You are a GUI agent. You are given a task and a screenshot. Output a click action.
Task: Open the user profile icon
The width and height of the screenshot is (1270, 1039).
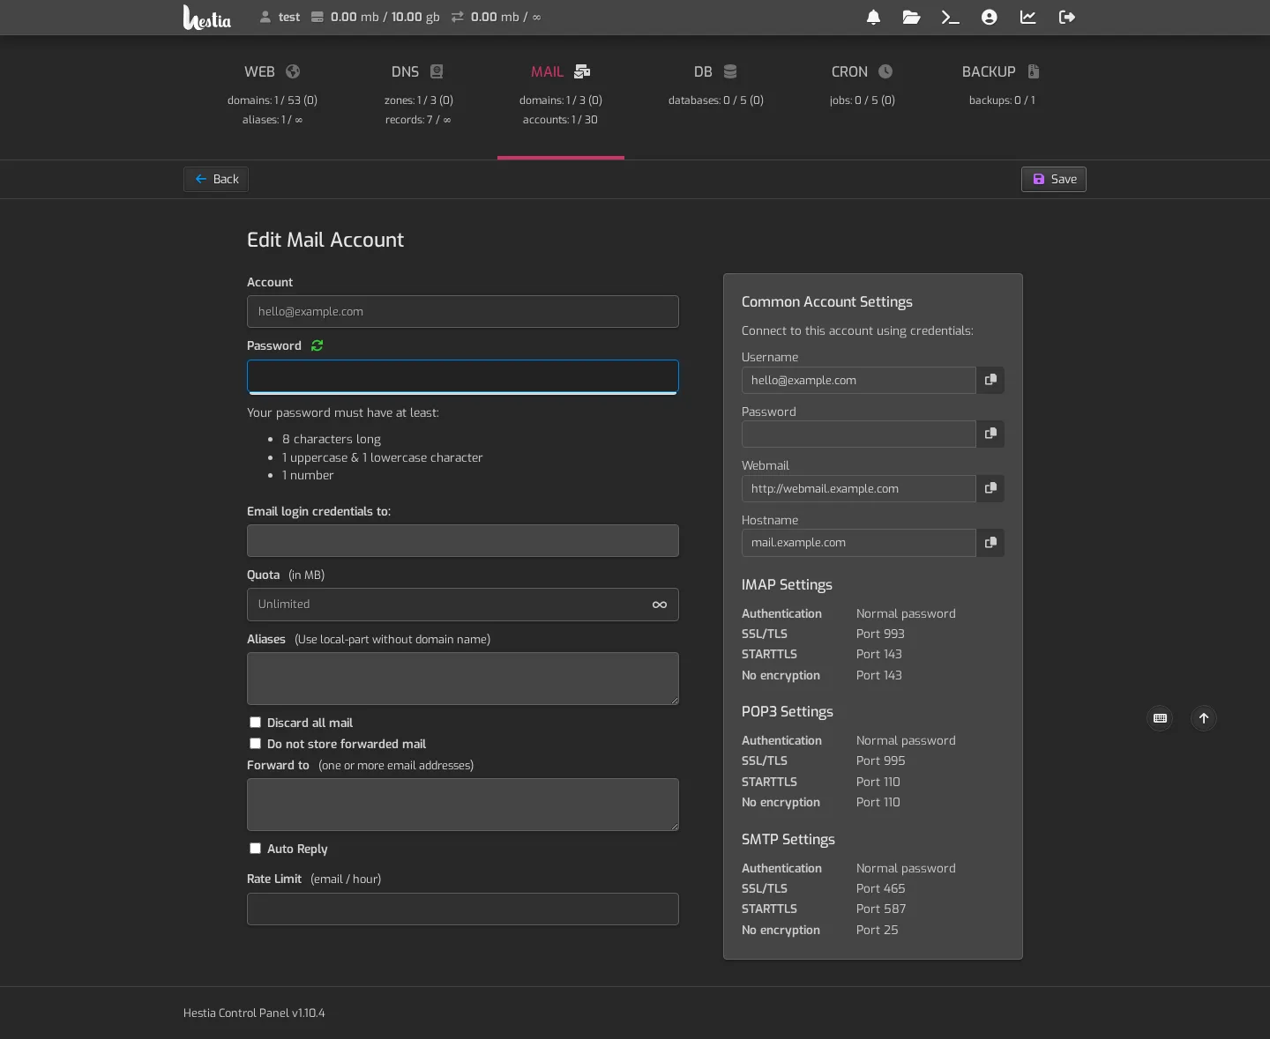tap(990, 17)
